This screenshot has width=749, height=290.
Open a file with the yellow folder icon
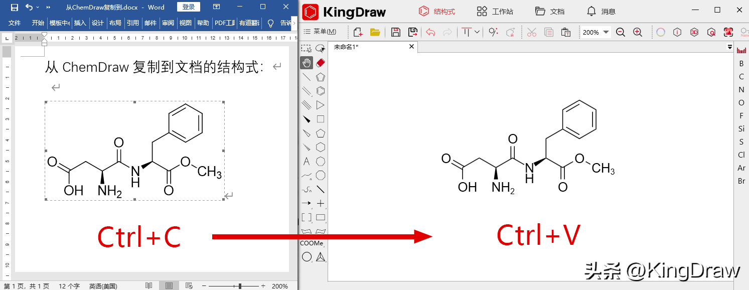[375, 32]
